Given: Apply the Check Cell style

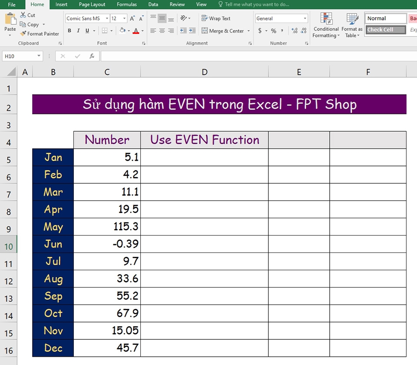Looking at the screenshot, I should (x=386, y=30).
